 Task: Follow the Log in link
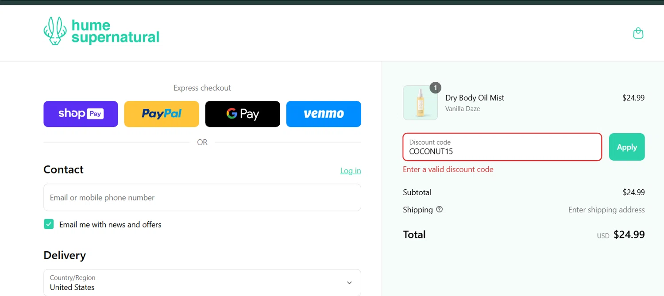point(351,171)
